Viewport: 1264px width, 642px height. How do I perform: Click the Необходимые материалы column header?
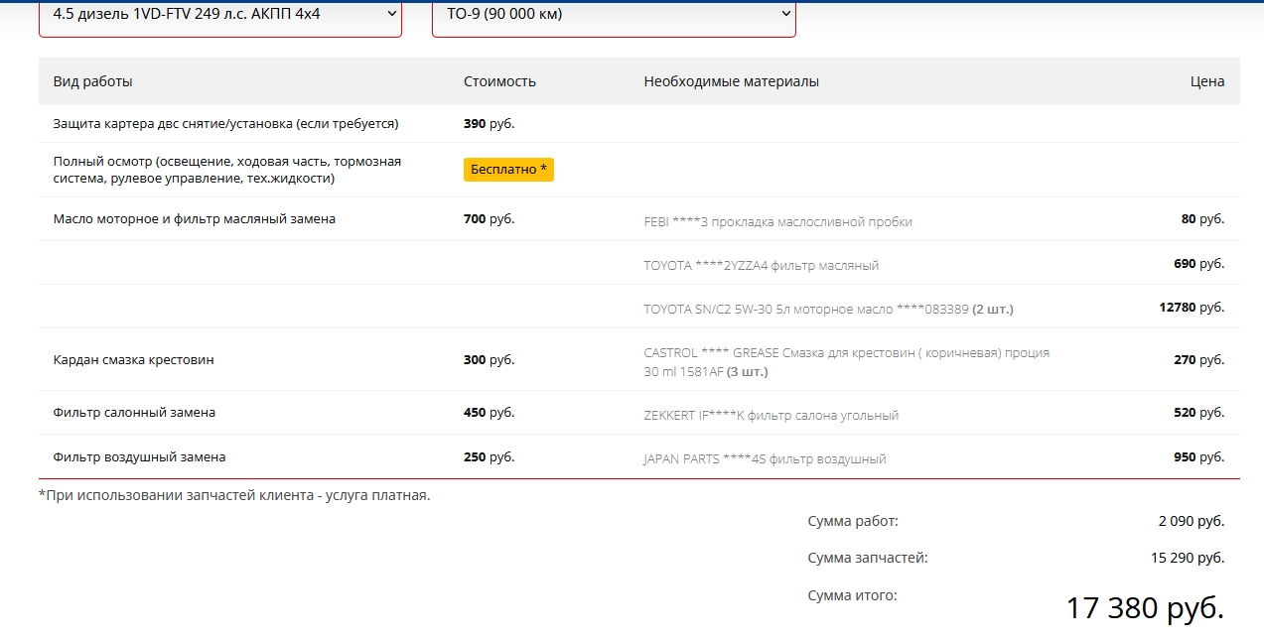click(x=732, y=81)
